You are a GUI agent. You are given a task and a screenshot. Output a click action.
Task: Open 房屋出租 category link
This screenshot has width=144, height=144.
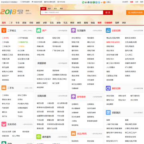pos(40,38)
